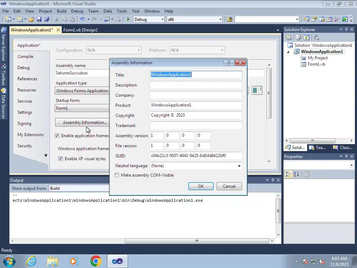Click the help question mark in Assembly Information

[229, 63]
